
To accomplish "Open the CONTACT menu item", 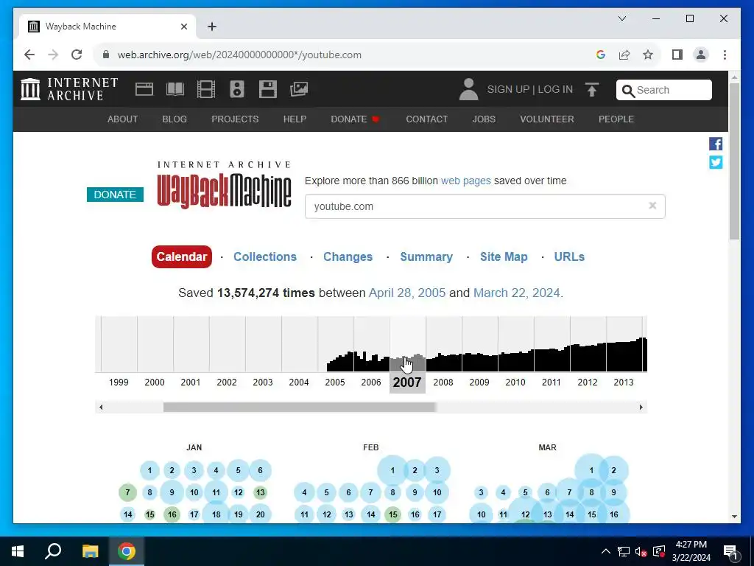I will click(427, 119).
